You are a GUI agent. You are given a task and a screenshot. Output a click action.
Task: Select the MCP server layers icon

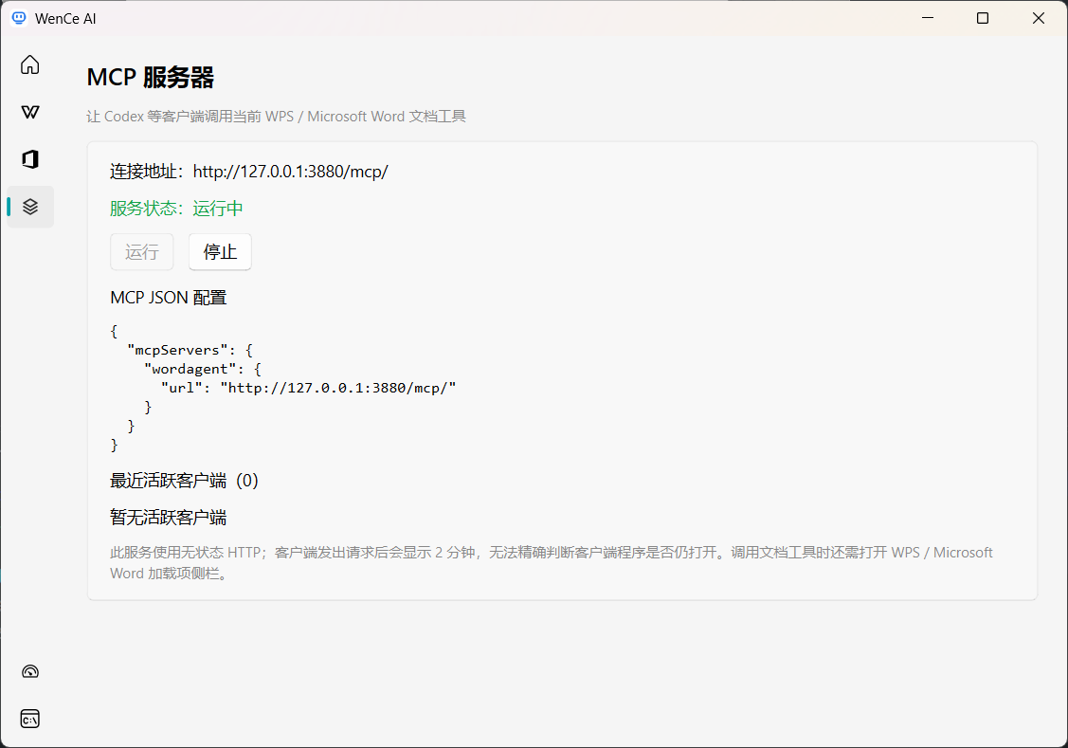[x=30, y=207]
